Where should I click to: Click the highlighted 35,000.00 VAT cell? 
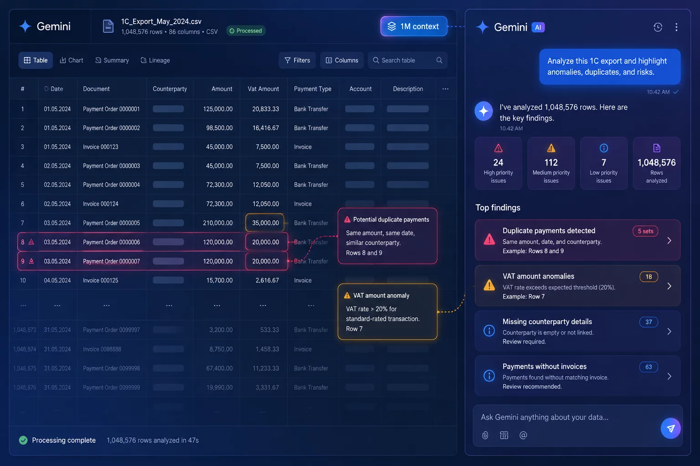pos(265,223)
